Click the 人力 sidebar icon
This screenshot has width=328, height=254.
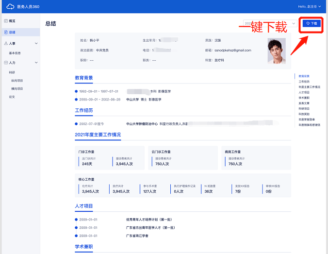tap(5, 63)
